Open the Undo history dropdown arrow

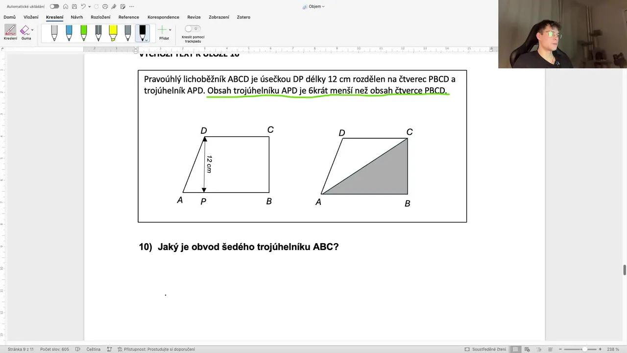click(89, 7)
